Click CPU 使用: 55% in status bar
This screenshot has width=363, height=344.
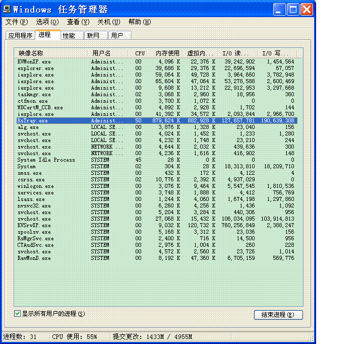point(75,336)
